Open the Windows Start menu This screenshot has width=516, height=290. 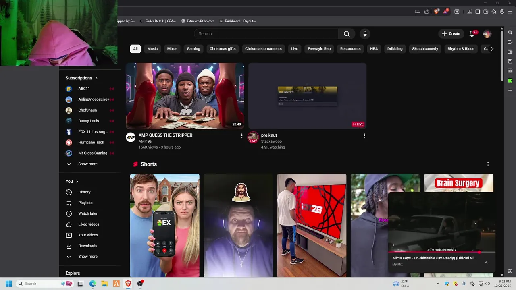click(x=8, y=284)
